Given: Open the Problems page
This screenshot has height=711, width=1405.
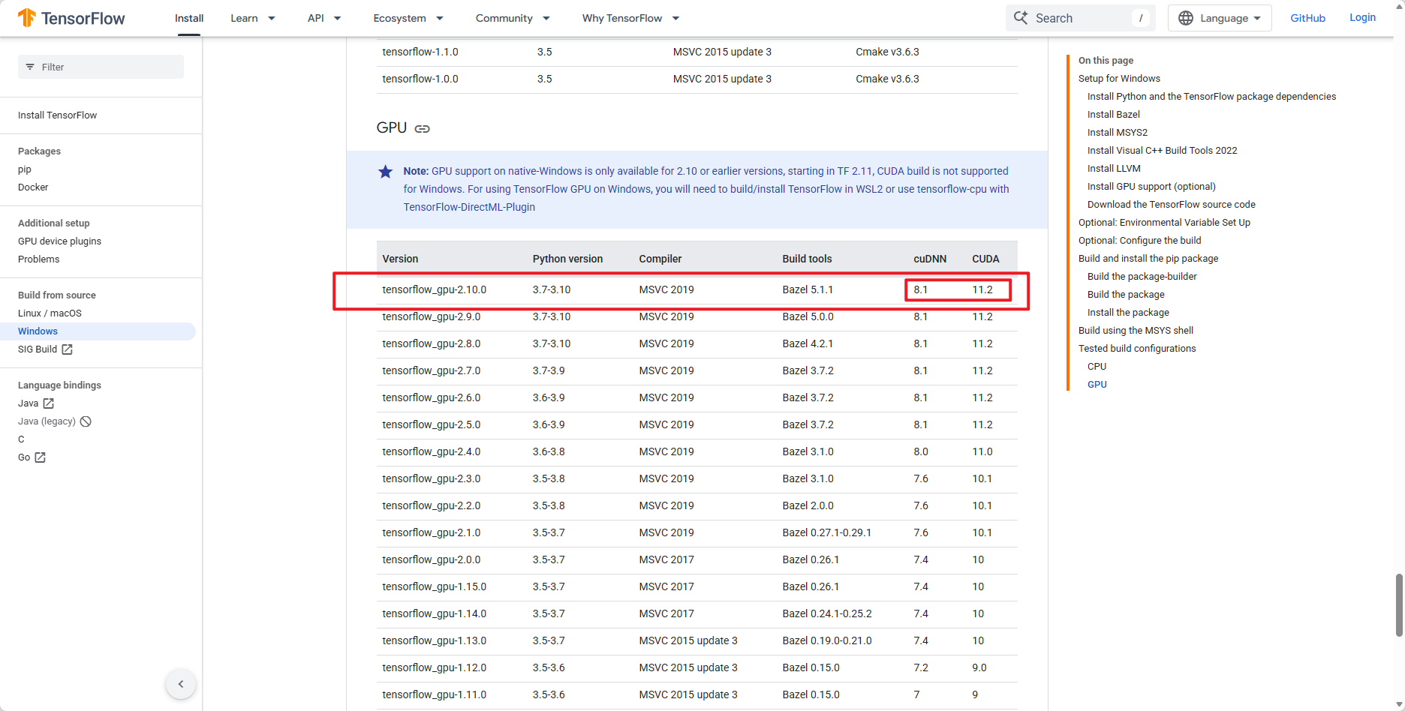Looking at the screenshot, I should [39, 259].
